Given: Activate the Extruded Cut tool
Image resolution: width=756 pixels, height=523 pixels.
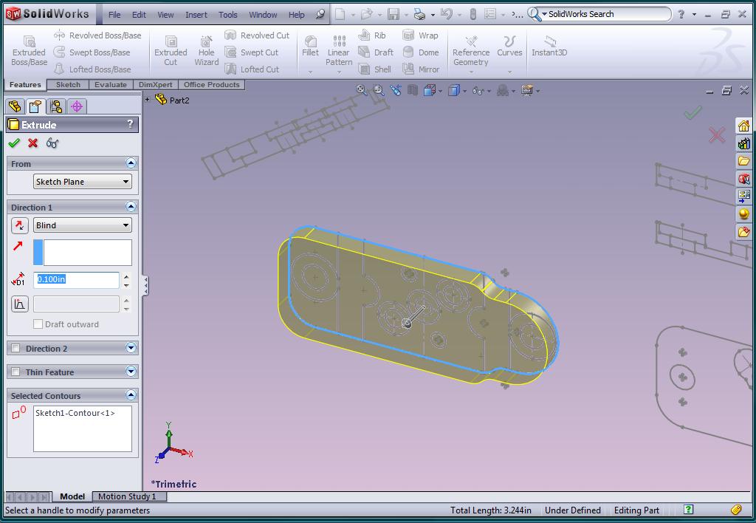Looking at the screenshot, I should coord(171,51).
